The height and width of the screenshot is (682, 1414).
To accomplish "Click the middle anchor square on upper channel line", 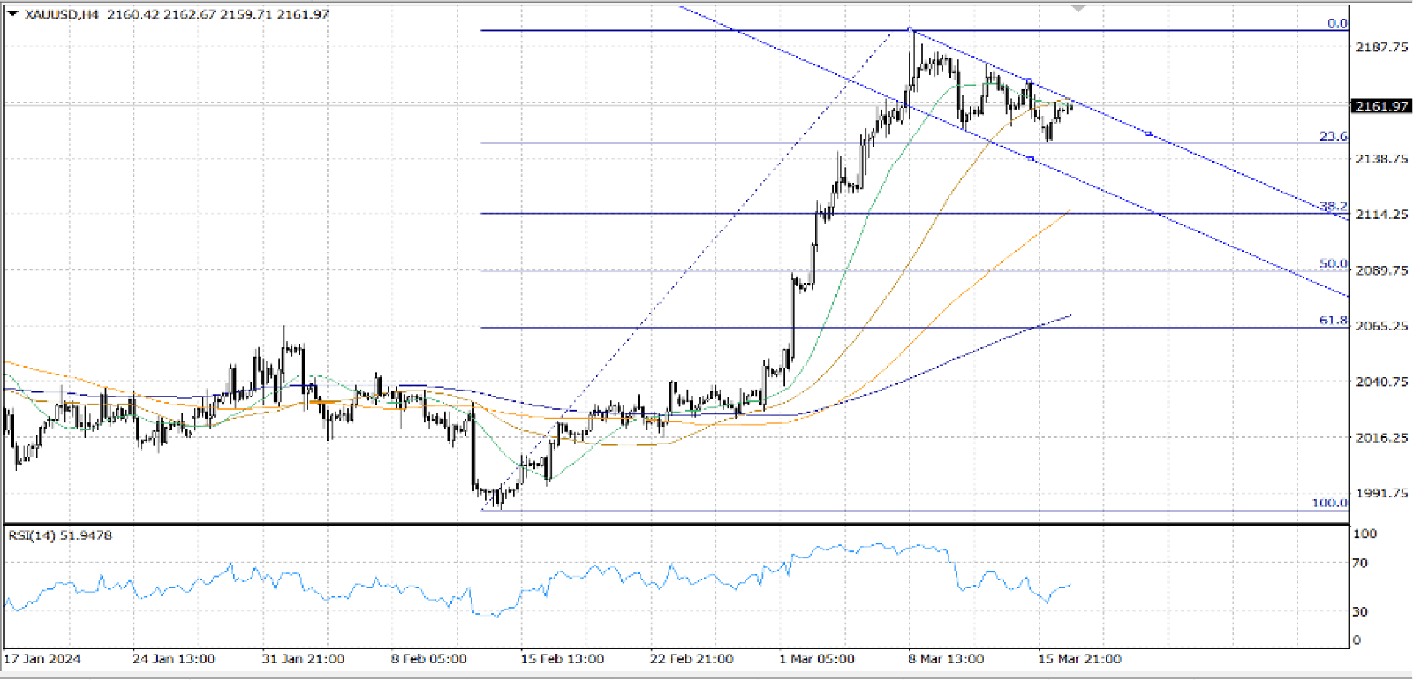I will [x=1029, y=81].
